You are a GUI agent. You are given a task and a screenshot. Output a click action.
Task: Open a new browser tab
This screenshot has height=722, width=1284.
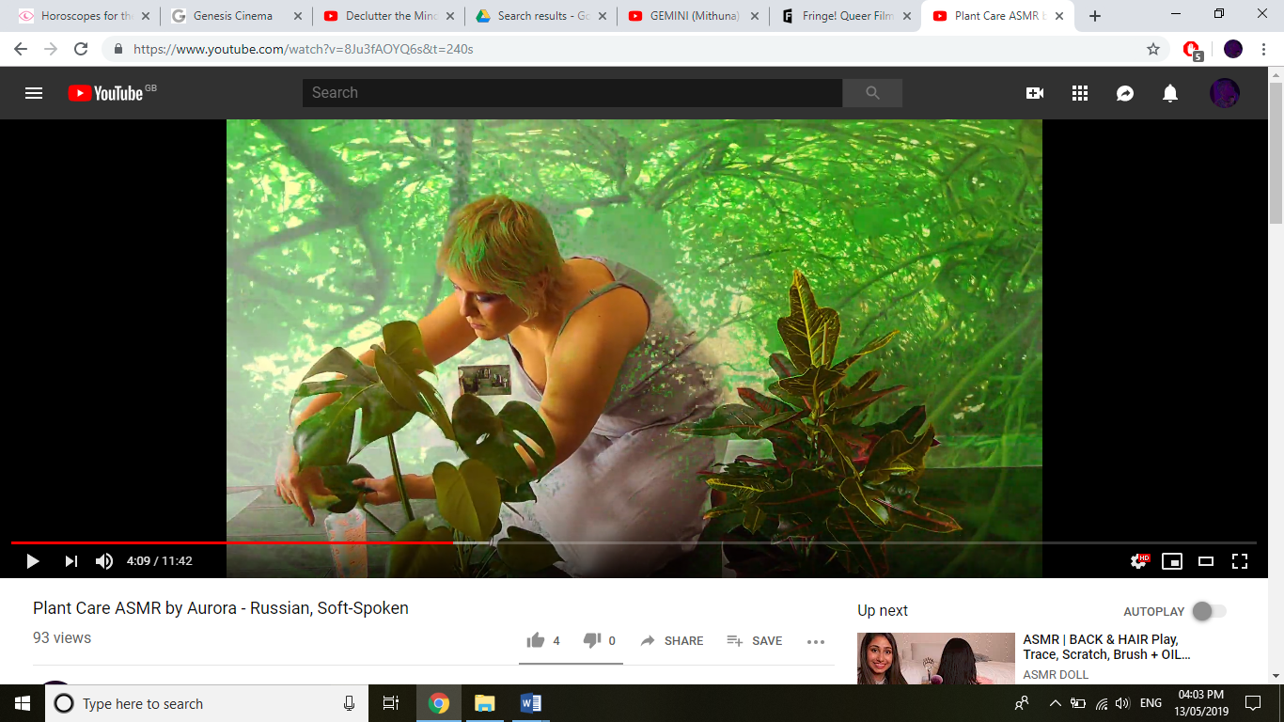(x=1095, y=16)
